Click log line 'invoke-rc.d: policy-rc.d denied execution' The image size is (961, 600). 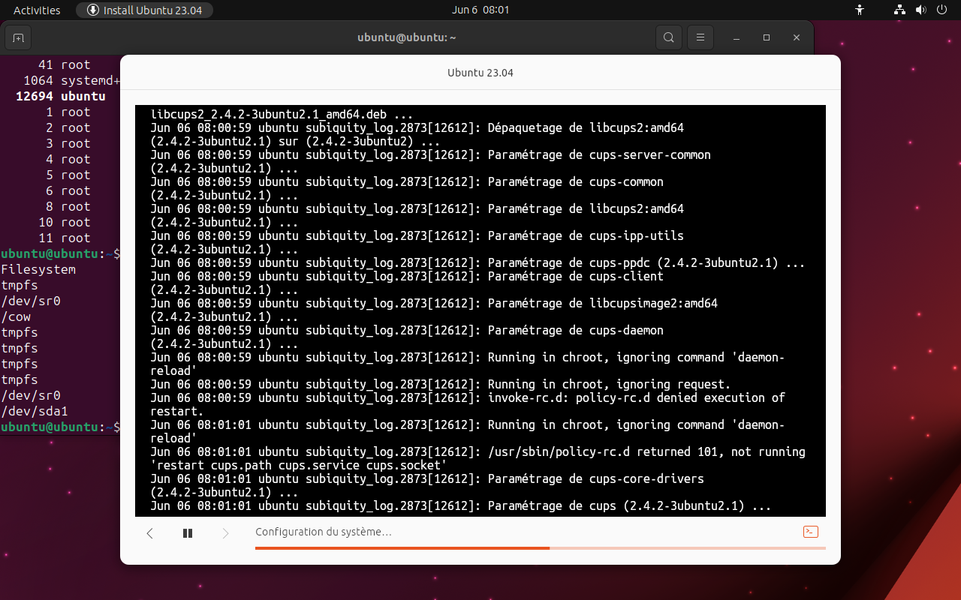pos(637,397)
